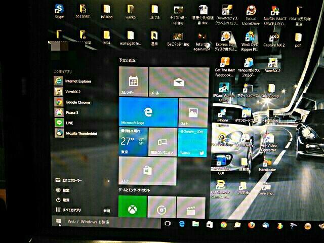Show すべてのアプリ all apps list

(68, 210)
